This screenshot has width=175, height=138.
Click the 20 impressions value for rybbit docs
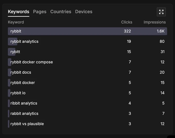pyautogui.click(x=162, y=72)
